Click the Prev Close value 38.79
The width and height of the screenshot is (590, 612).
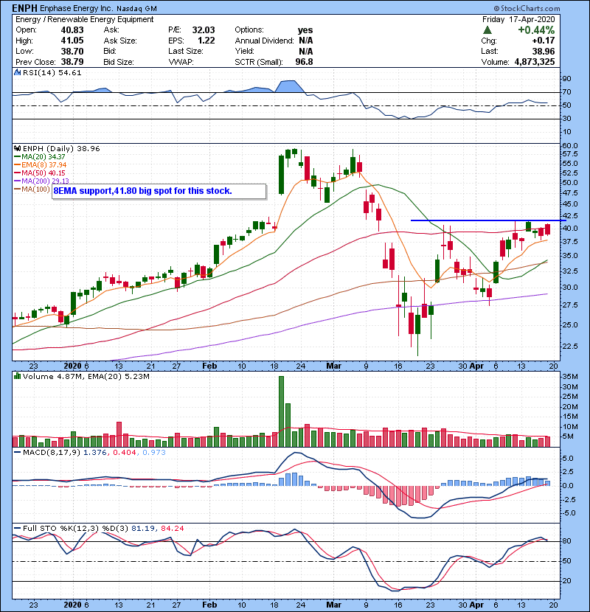point(72,62)
